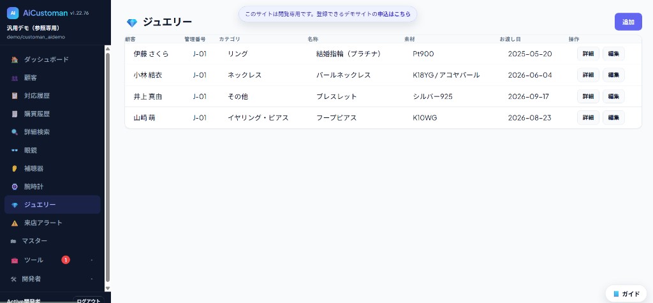Image resolution: width=653 pixels, height=303 pixels.
Task: Click the customers people icon
Action: (15, 78)
